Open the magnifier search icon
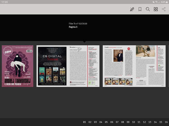 coord(148,9)
